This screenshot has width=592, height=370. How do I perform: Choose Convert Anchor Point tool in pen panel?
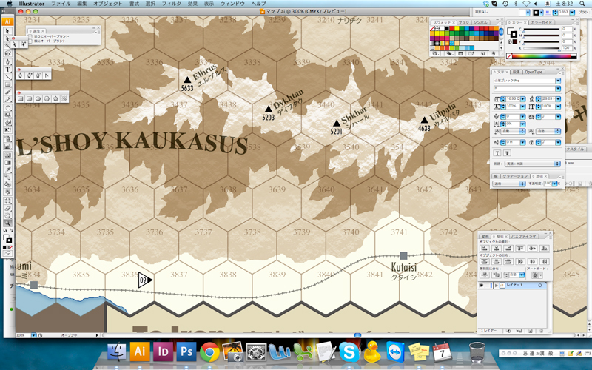point(47,75)
